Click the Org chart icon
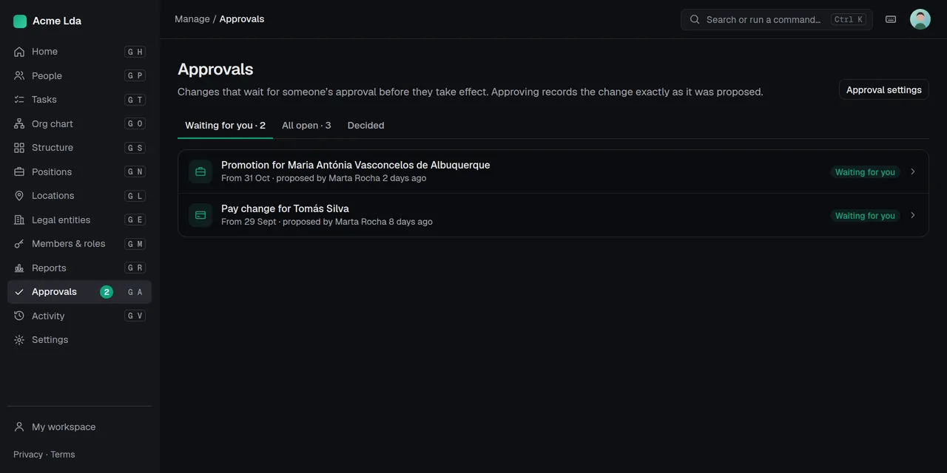947x473 pixels. pos(19,123)
